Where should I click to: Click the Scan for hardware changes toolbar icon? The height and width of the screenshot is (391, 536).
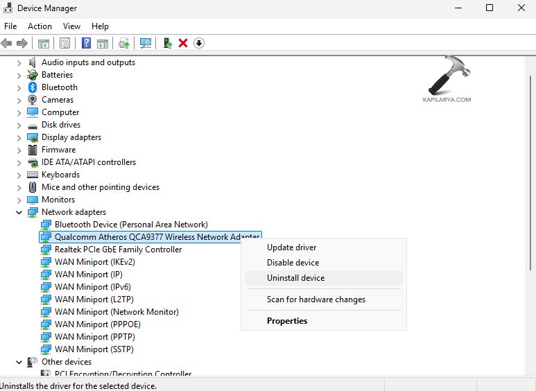tap(146, 43)
